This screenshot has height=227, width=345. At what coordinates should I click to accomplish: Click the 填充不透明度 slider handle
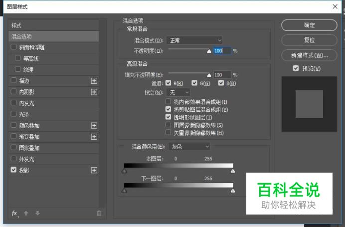tap(209, 75)
